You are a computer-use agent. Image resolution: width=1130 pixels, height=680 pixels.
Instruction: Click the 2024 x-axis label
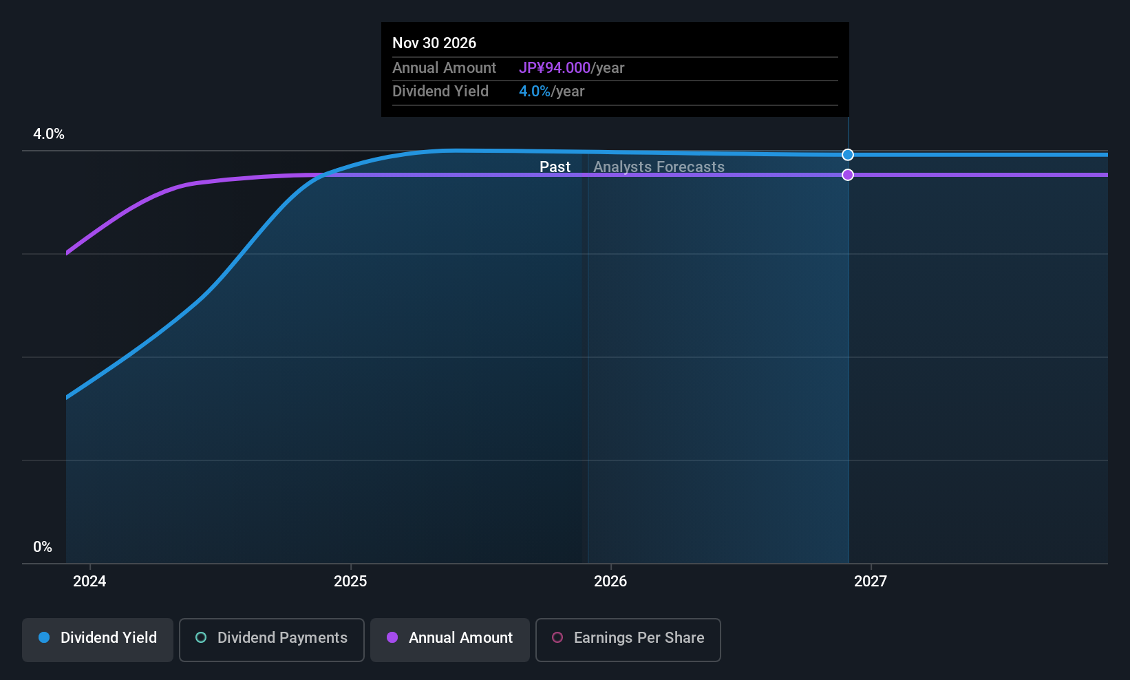[89, 582]
